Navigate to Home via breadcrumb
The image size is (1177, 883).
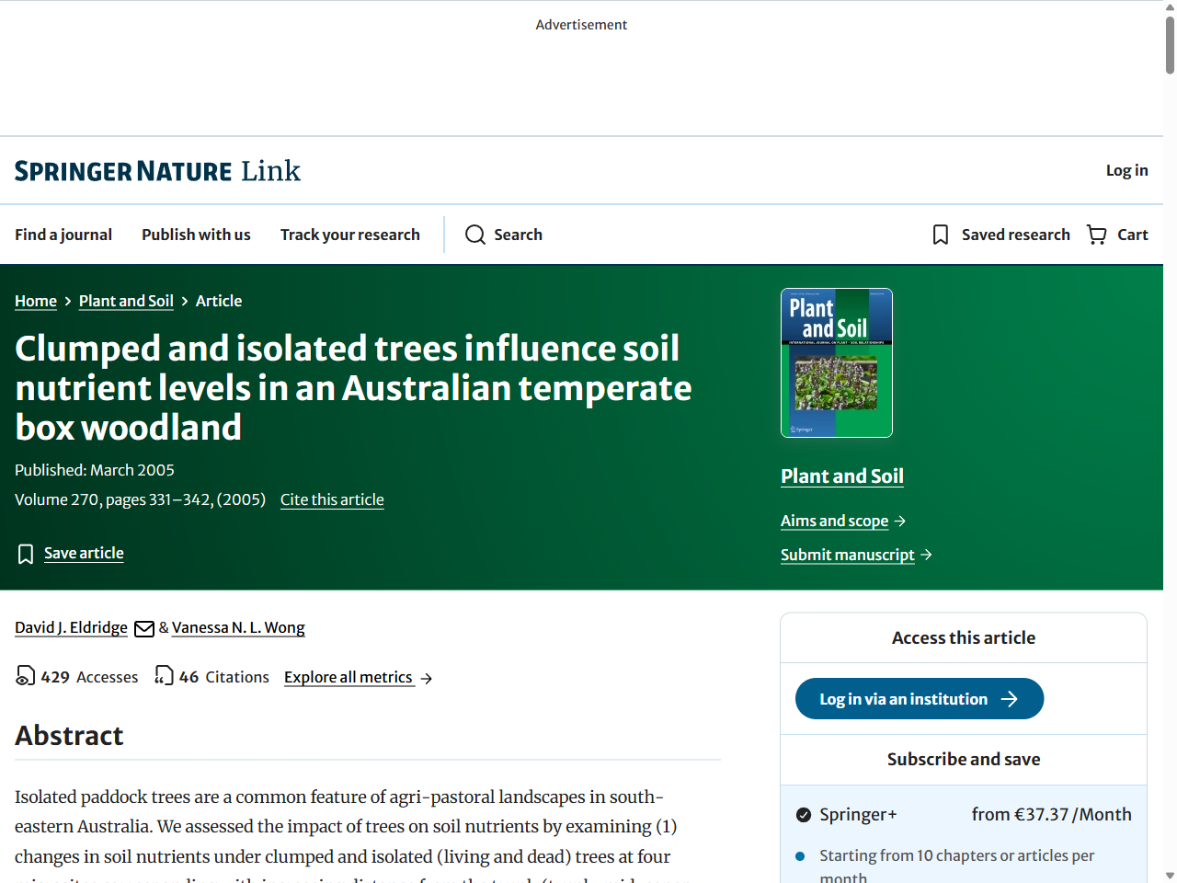(35, 301)
